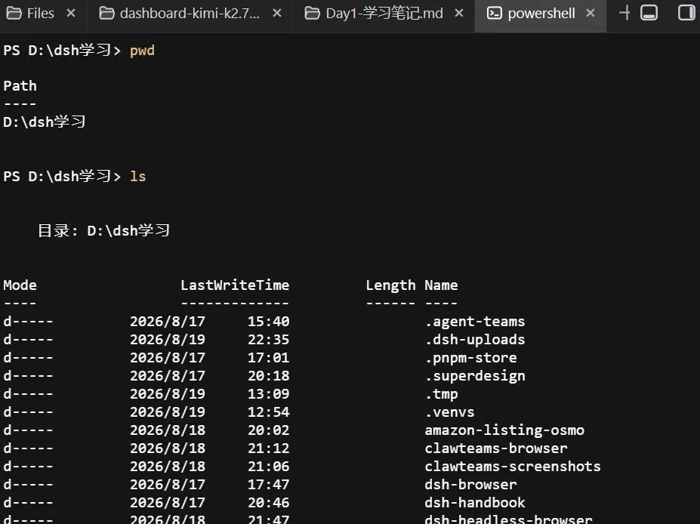
Task: Click the dsh-handbook directory name
Action: (x=475, y=503)
